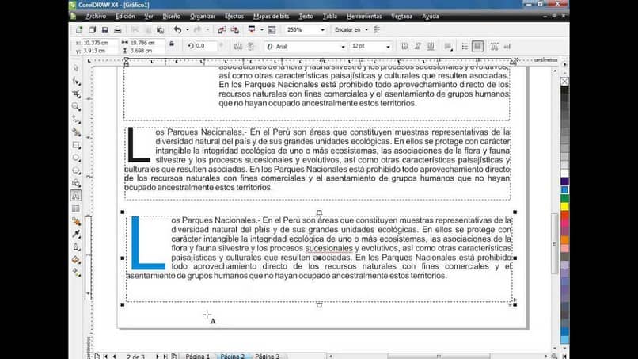Open the zoom level dropdown showing 253%
638x359 pixels.
(x=322, y=30)
